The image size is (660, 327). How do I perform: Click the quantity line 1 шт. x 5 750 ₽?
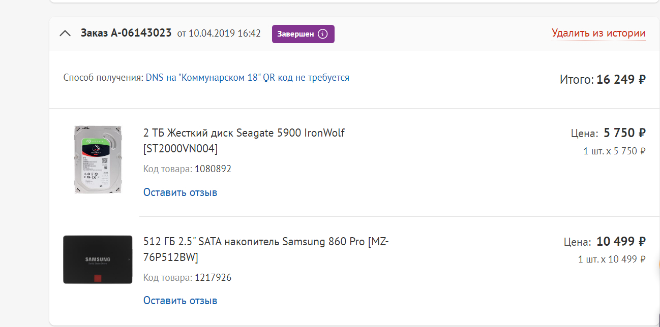(x=614, y=151)
